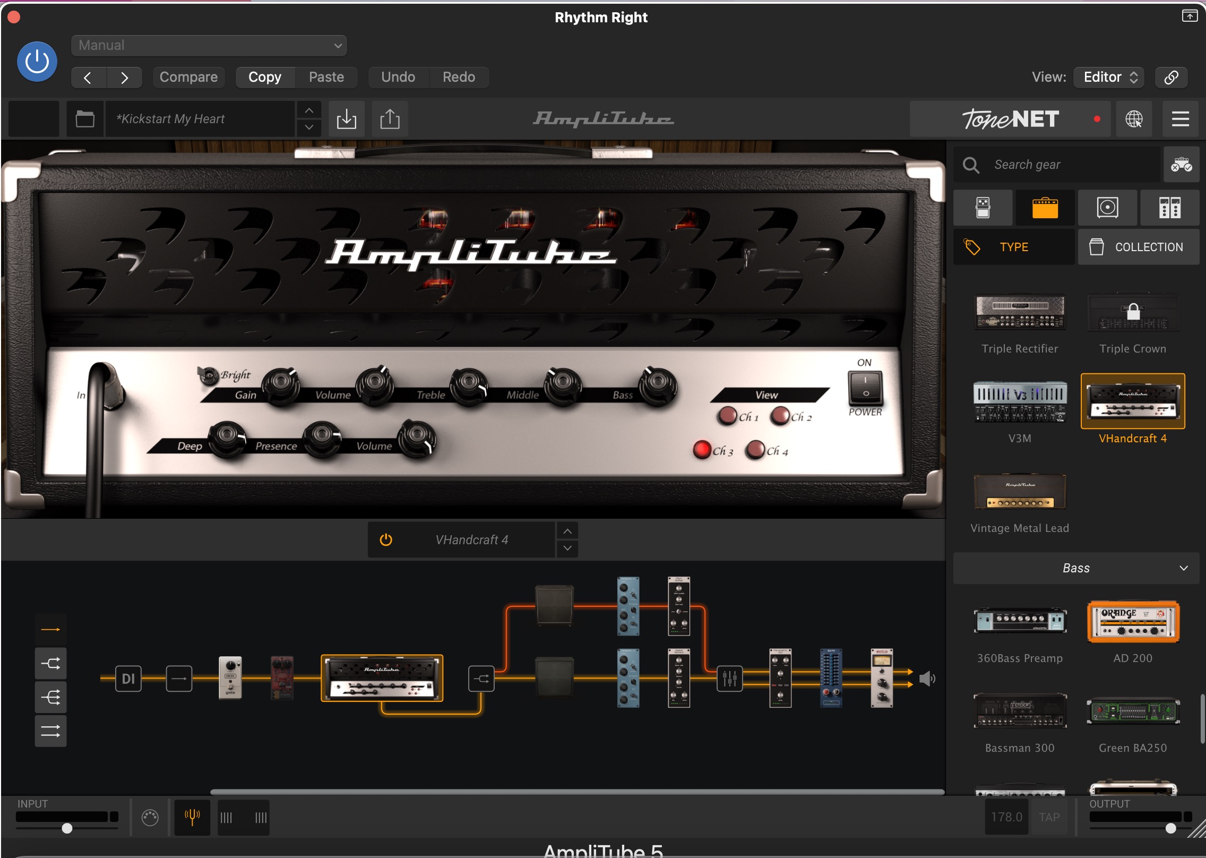
Task: Click the Undo button
Action: 398,78
